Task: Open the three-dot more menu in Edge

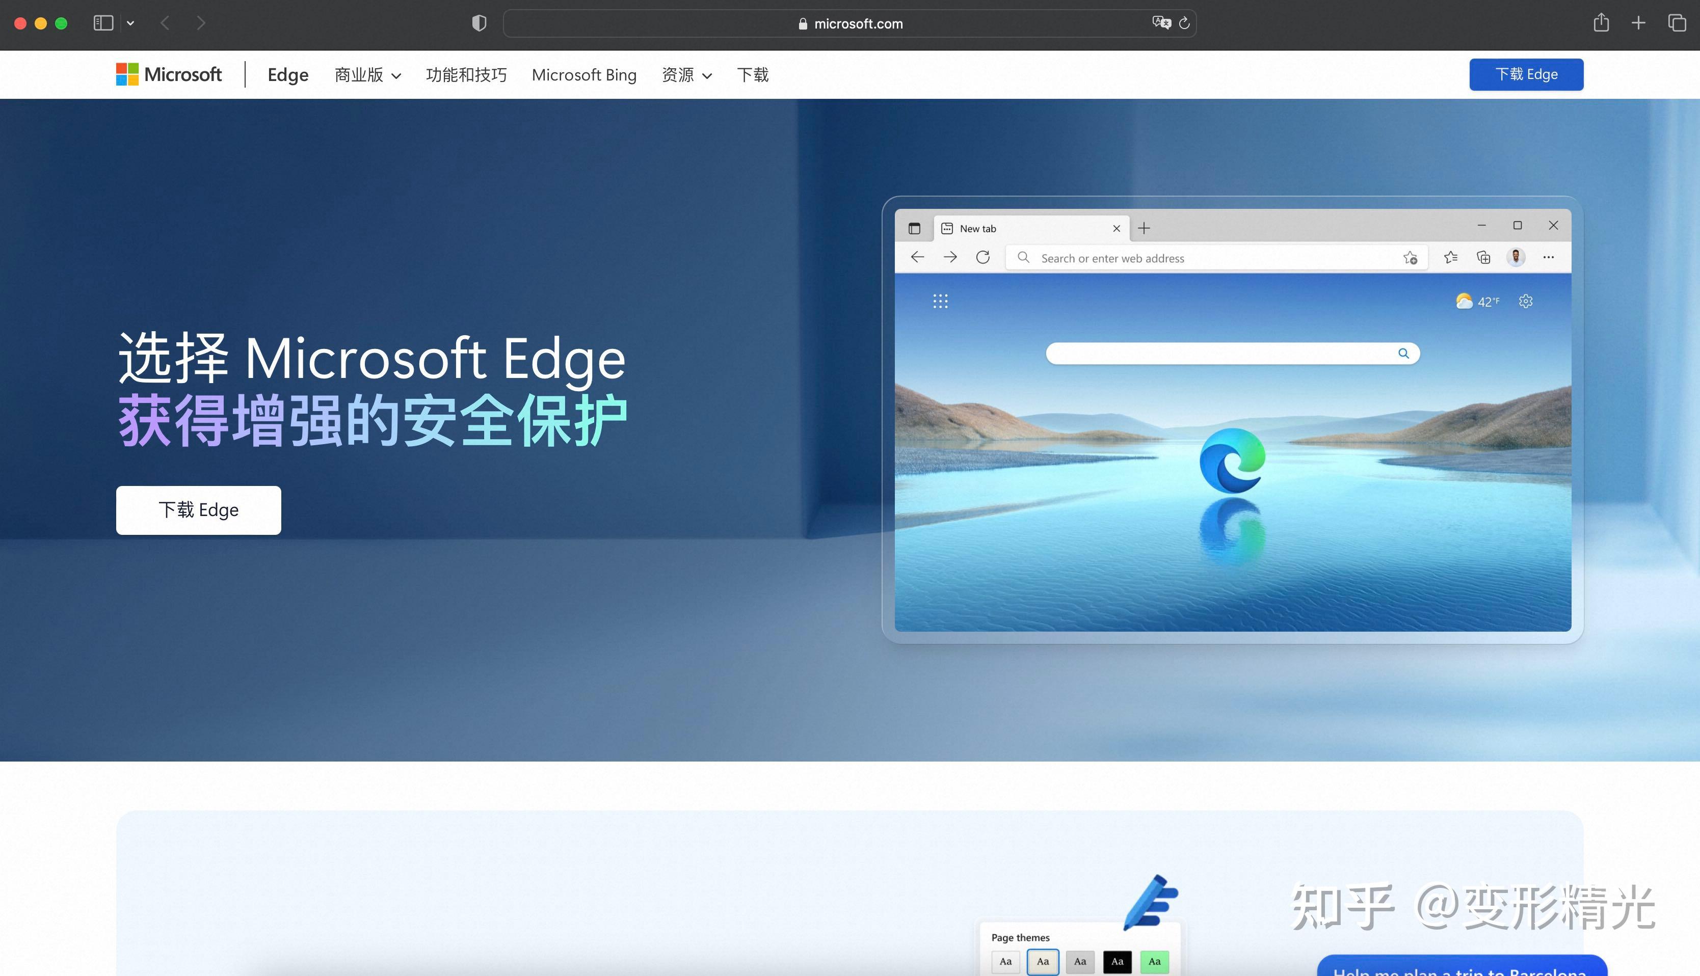Action: tap(1549, 257)
